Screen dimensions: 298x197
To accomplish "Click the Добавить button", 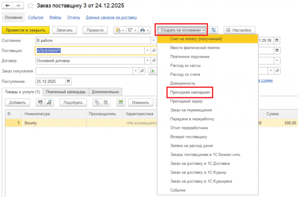I will click(x=17, y=102).
